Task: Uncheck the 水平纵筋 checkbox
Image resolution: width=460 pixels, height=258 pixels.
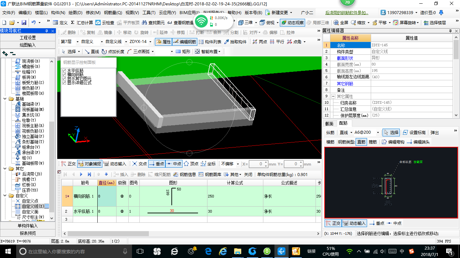Action: pos(64,71)
